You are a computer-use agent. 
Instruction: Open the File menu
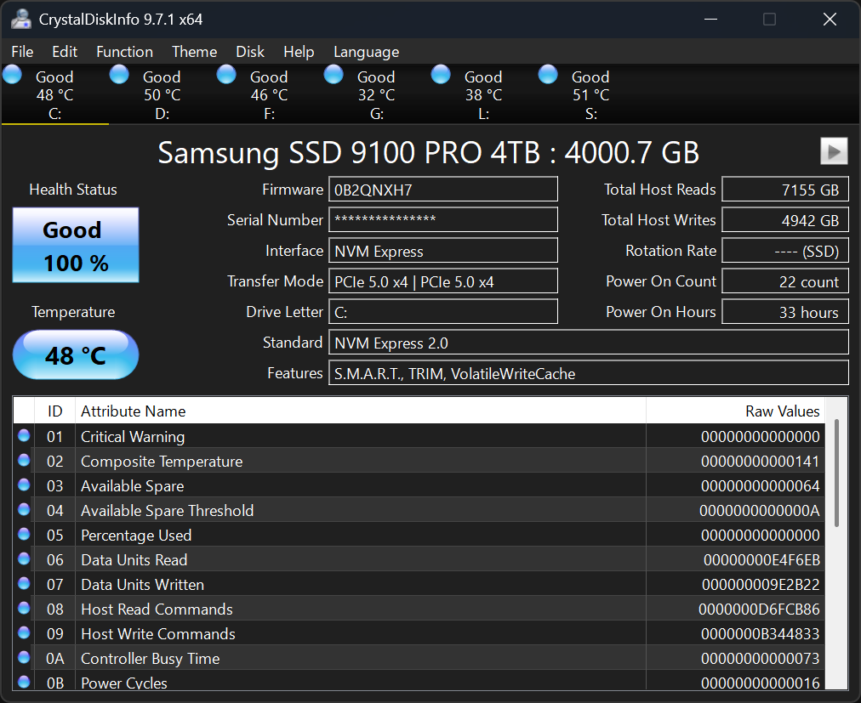(22, 52)
